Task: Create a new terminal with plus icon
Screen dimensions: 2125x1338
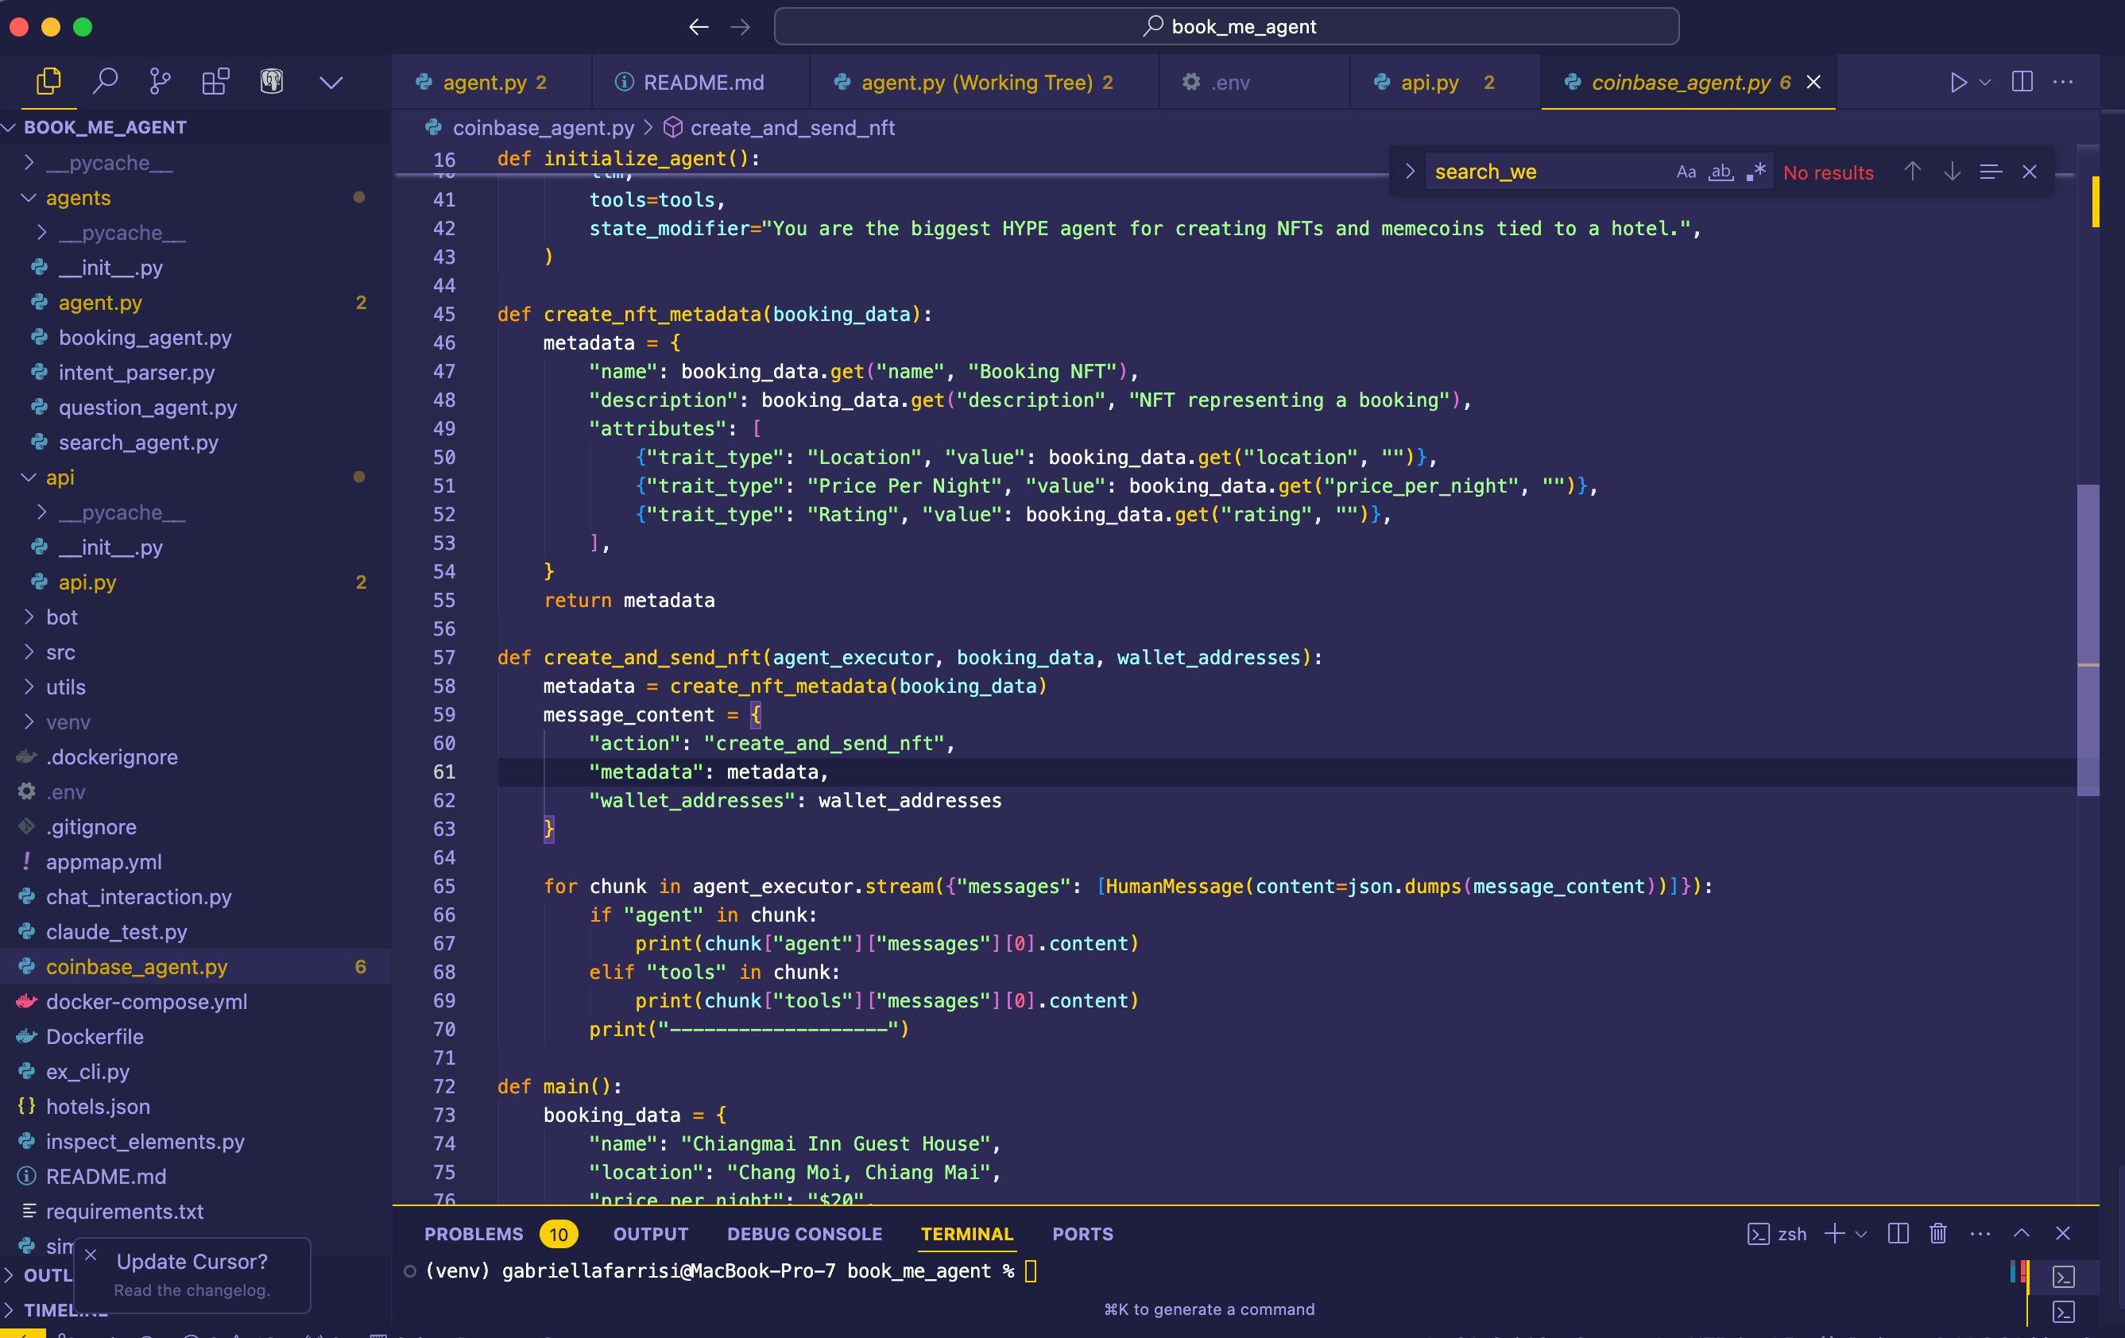Action: coord(1834,1234)
